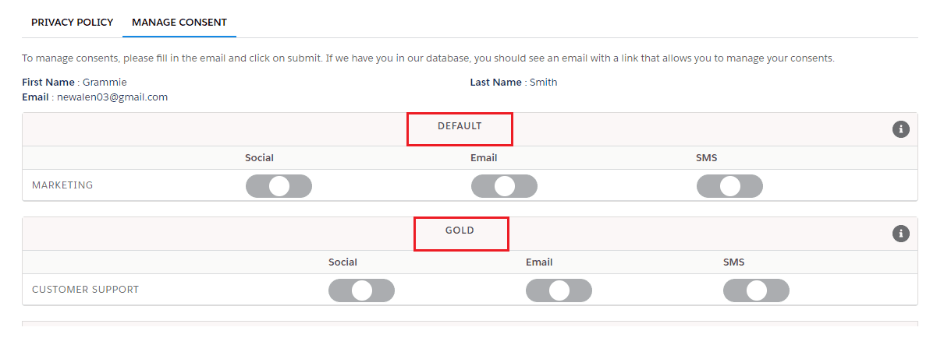Click the first name Grammie
This screenshot has width=944, height=352.
(105, 83)
